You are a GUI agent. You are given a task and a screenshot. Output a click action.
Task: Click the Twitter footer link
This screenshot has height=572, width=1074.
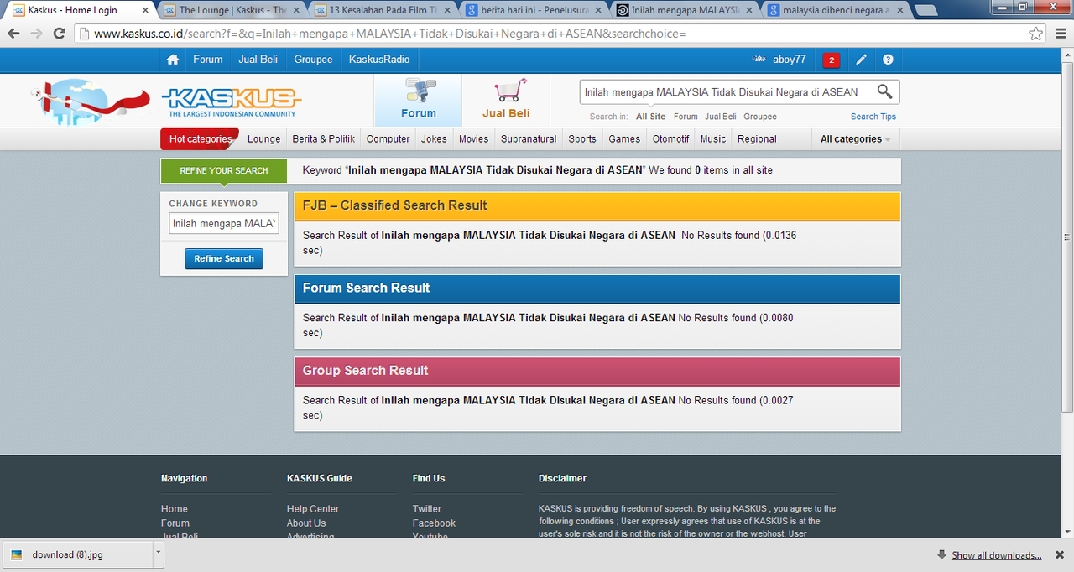coord(427,509)
